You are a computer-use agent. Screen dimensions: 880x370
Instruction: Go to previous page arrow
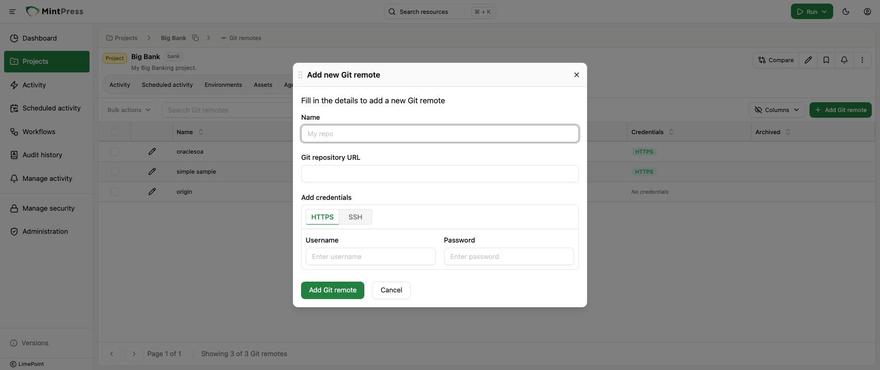coord(112,354)
